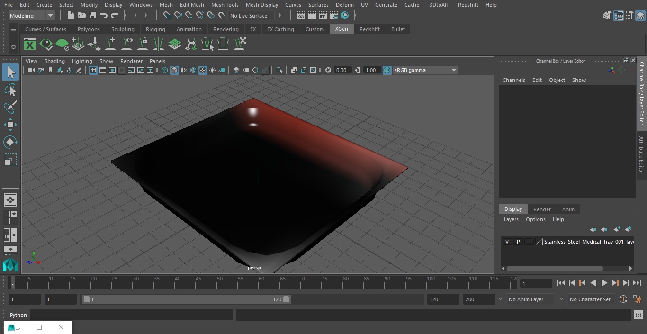Click the No Live Surface field
The height and width of the screenshot is (334, 647).
(251, 16)
